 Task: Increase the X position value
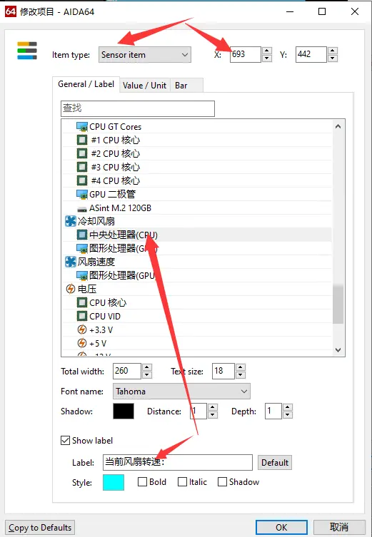coord(267,51)
